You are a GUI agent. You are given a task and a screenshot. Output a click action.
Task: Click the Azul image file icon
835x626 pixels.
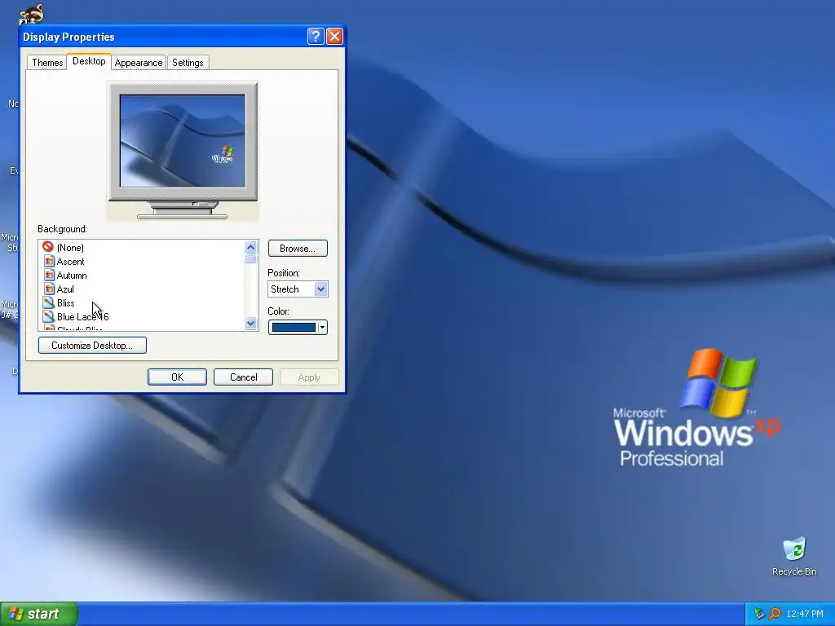point(49,289)
